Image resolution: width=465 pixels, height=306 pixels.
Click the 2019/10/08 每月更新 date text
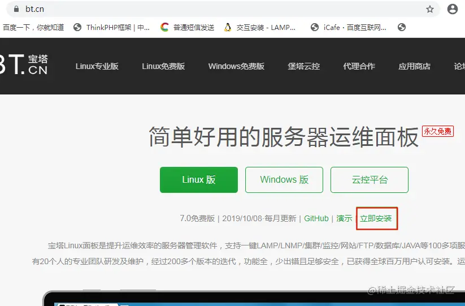tap(259, 218)
